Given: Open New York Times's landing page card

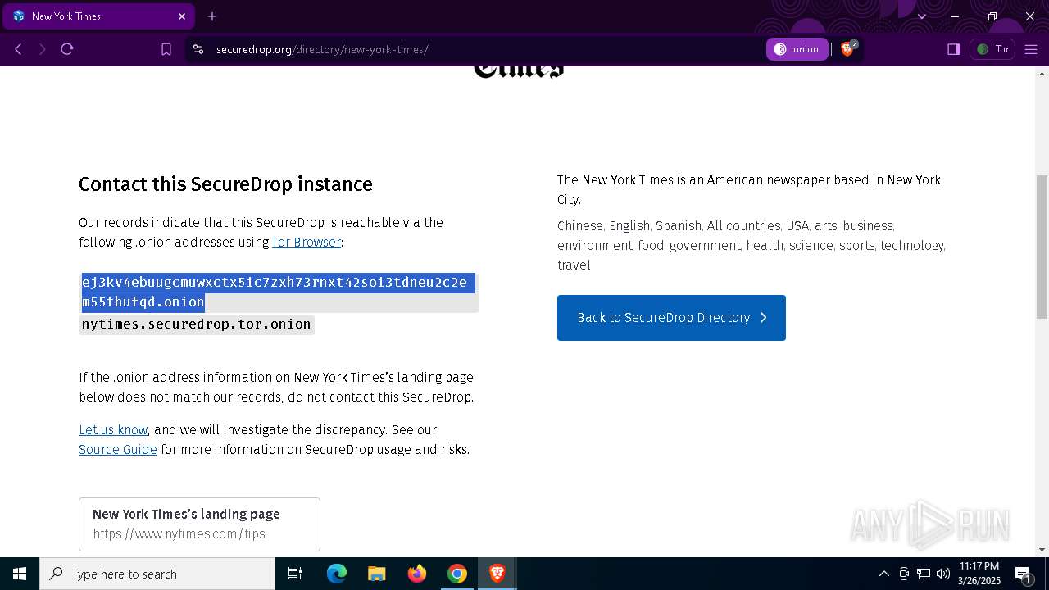Looking at the screenshot, I should pyautogui.click(x=199, y=524).
